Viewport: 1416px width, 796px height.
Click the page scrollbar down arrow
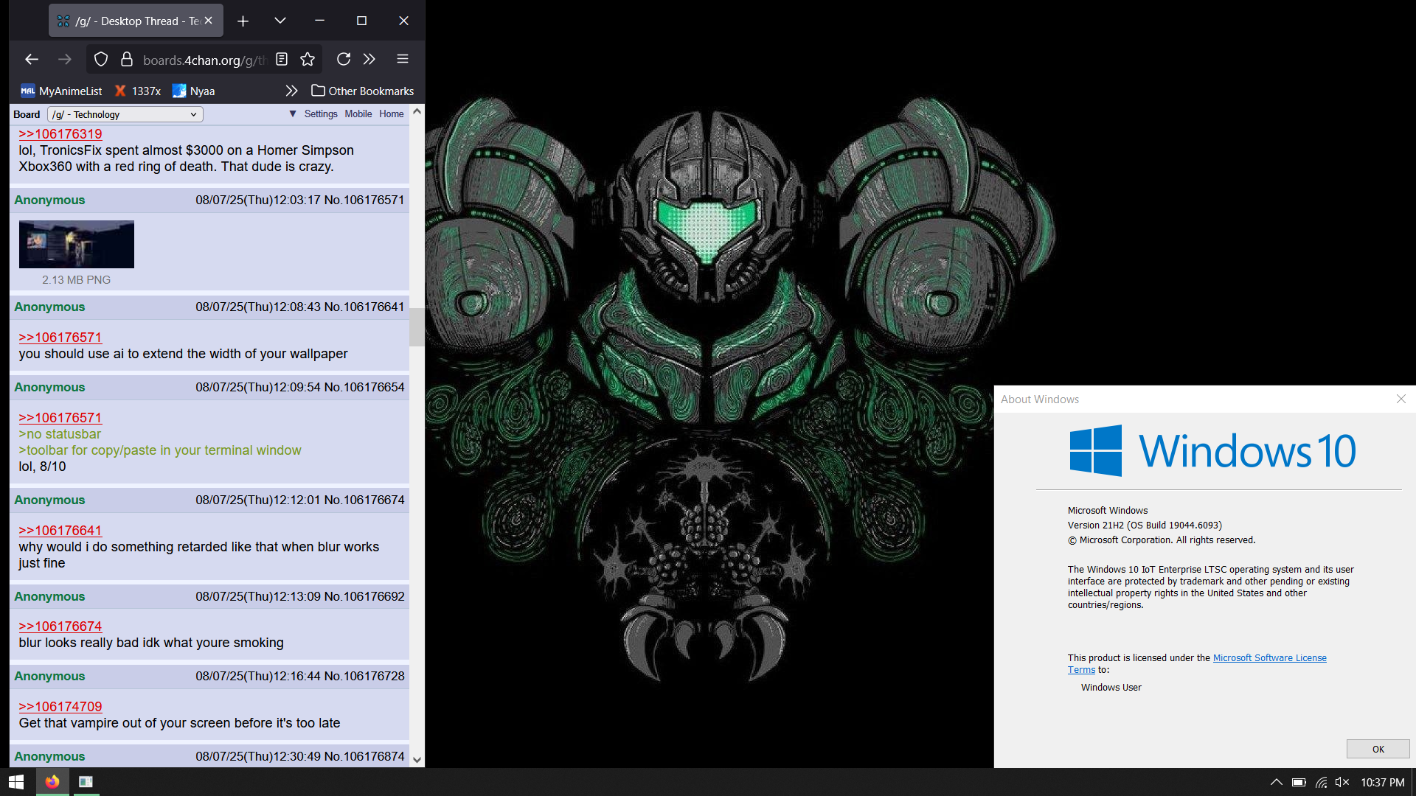417,760
